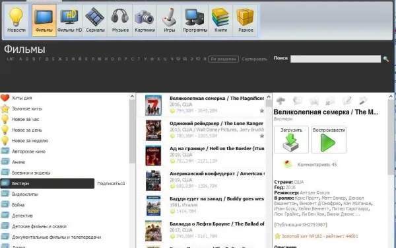The height and width of the screenshot is (248, 396).
Task: Open Великолепная семерка movie poster thumbnail
Action: coord(153,105)
